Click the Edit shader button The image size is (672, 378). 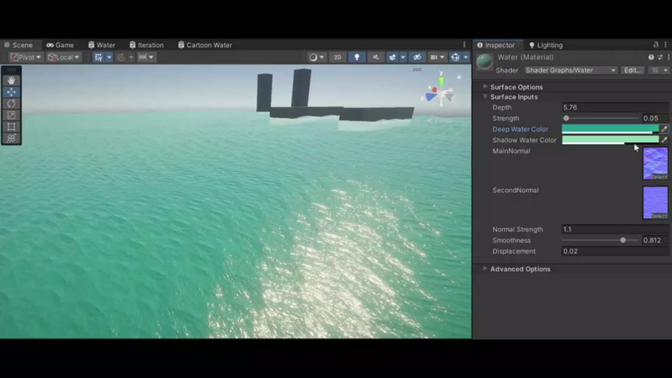tap(633, 70)
